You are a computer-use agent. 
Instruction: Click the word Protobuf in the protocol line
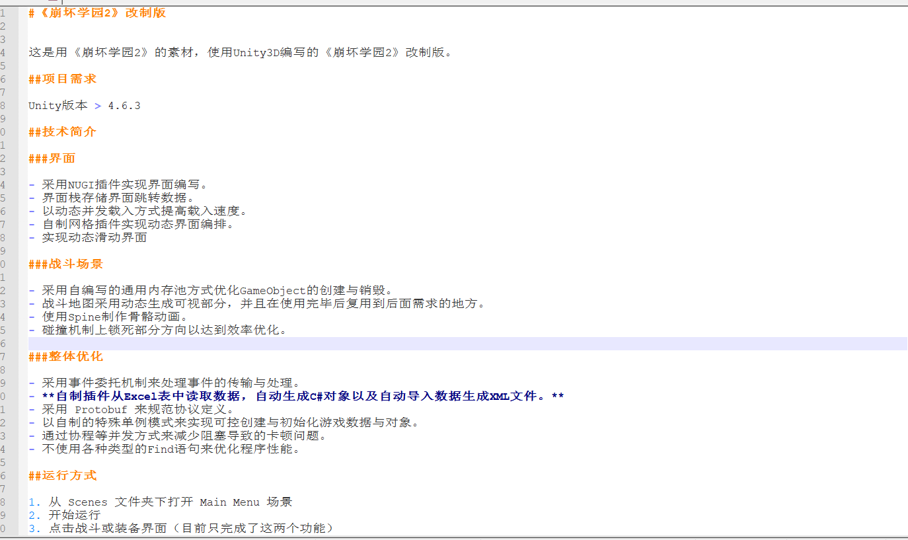click(100, 409)
